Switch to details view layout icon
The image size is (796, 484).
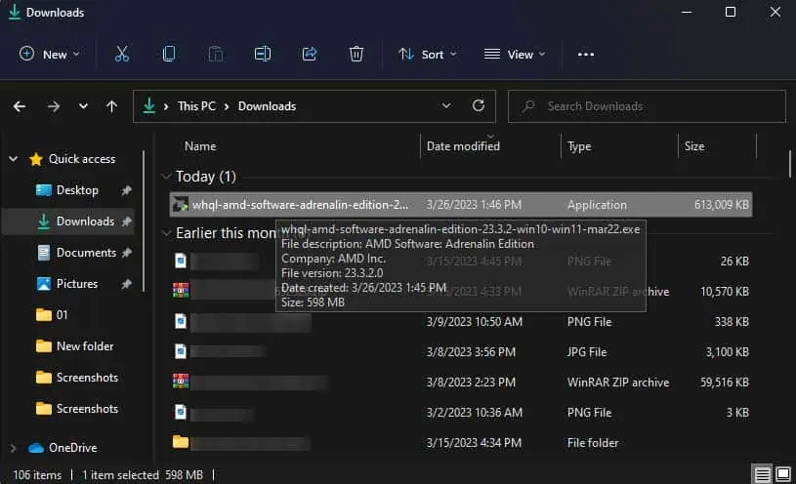(762, 475)
